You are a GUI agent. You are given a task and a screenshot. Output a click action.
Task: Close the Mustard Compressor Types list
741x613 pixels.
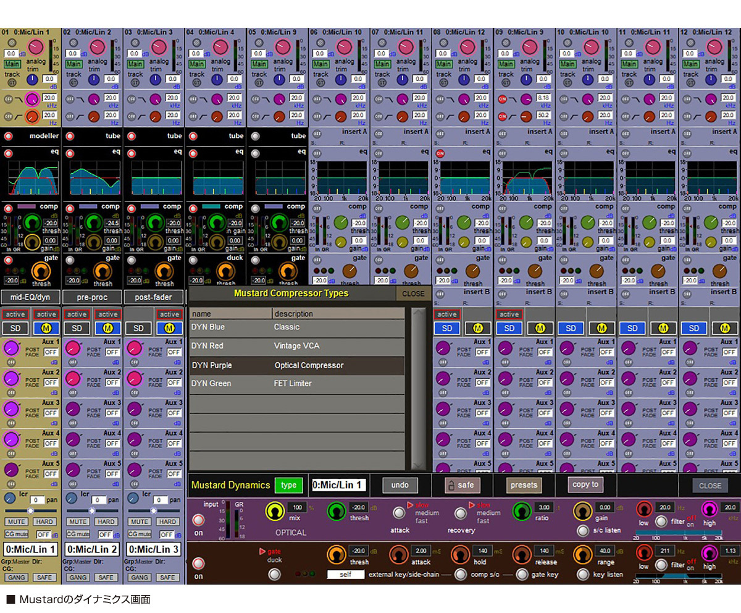[413, 294]
